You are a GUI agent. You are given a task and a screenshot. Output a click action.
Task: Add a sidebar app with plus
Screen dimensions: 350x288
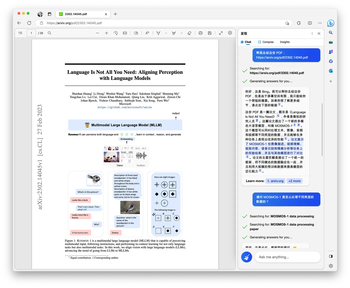pyautogui.click(x=331, y=81)
